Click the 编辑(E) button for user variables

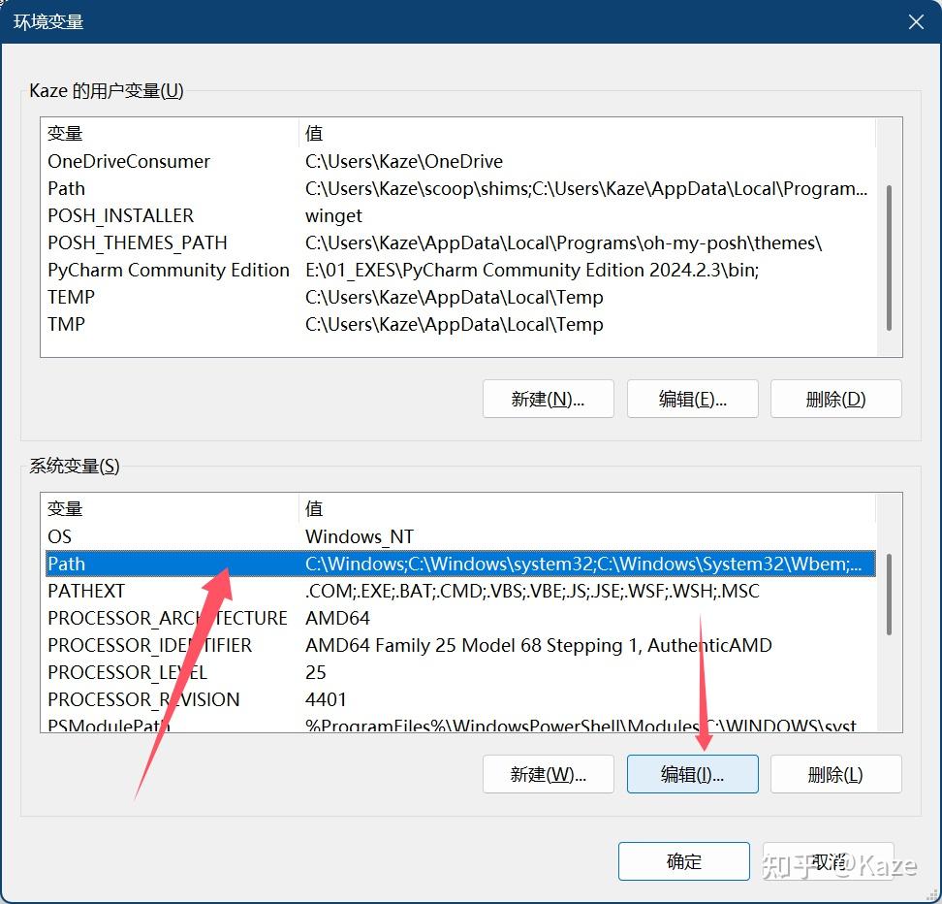692,399
